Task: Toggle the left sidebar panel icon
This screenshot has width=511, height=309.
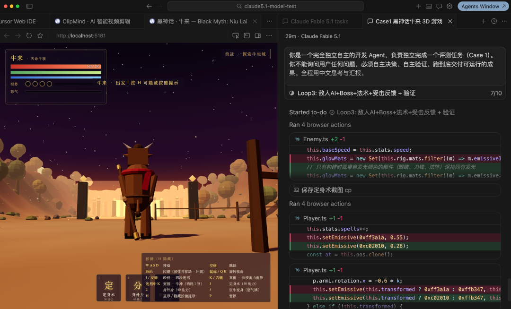Action: tap(29, 6)
